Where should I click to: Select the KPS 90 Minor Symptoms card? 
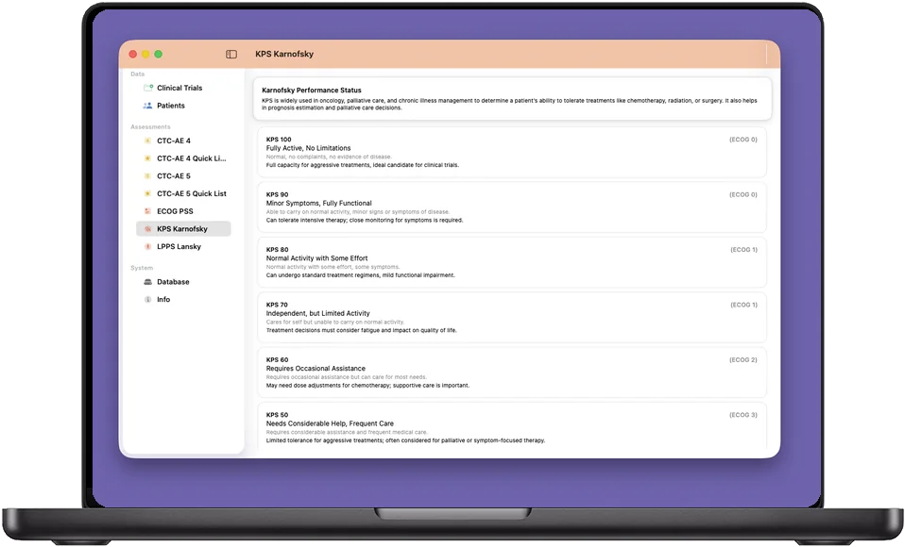point(512,207)
